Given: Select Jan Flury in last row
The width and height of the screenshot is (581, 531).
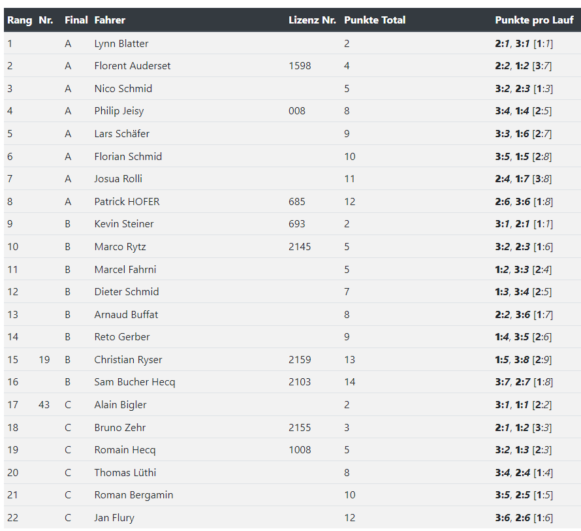Looking at the screenshot, I should 114,518.
